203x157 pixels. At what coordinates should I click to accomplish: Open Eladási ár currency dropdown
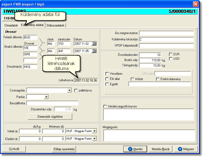coord(95,139)
